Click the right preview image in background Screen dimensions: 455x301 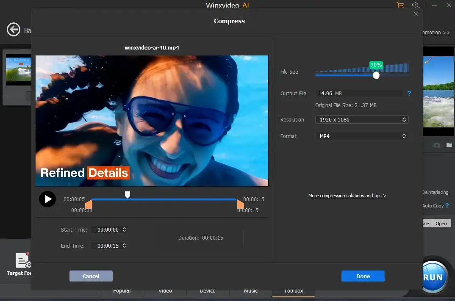click(x=438, y=91)
